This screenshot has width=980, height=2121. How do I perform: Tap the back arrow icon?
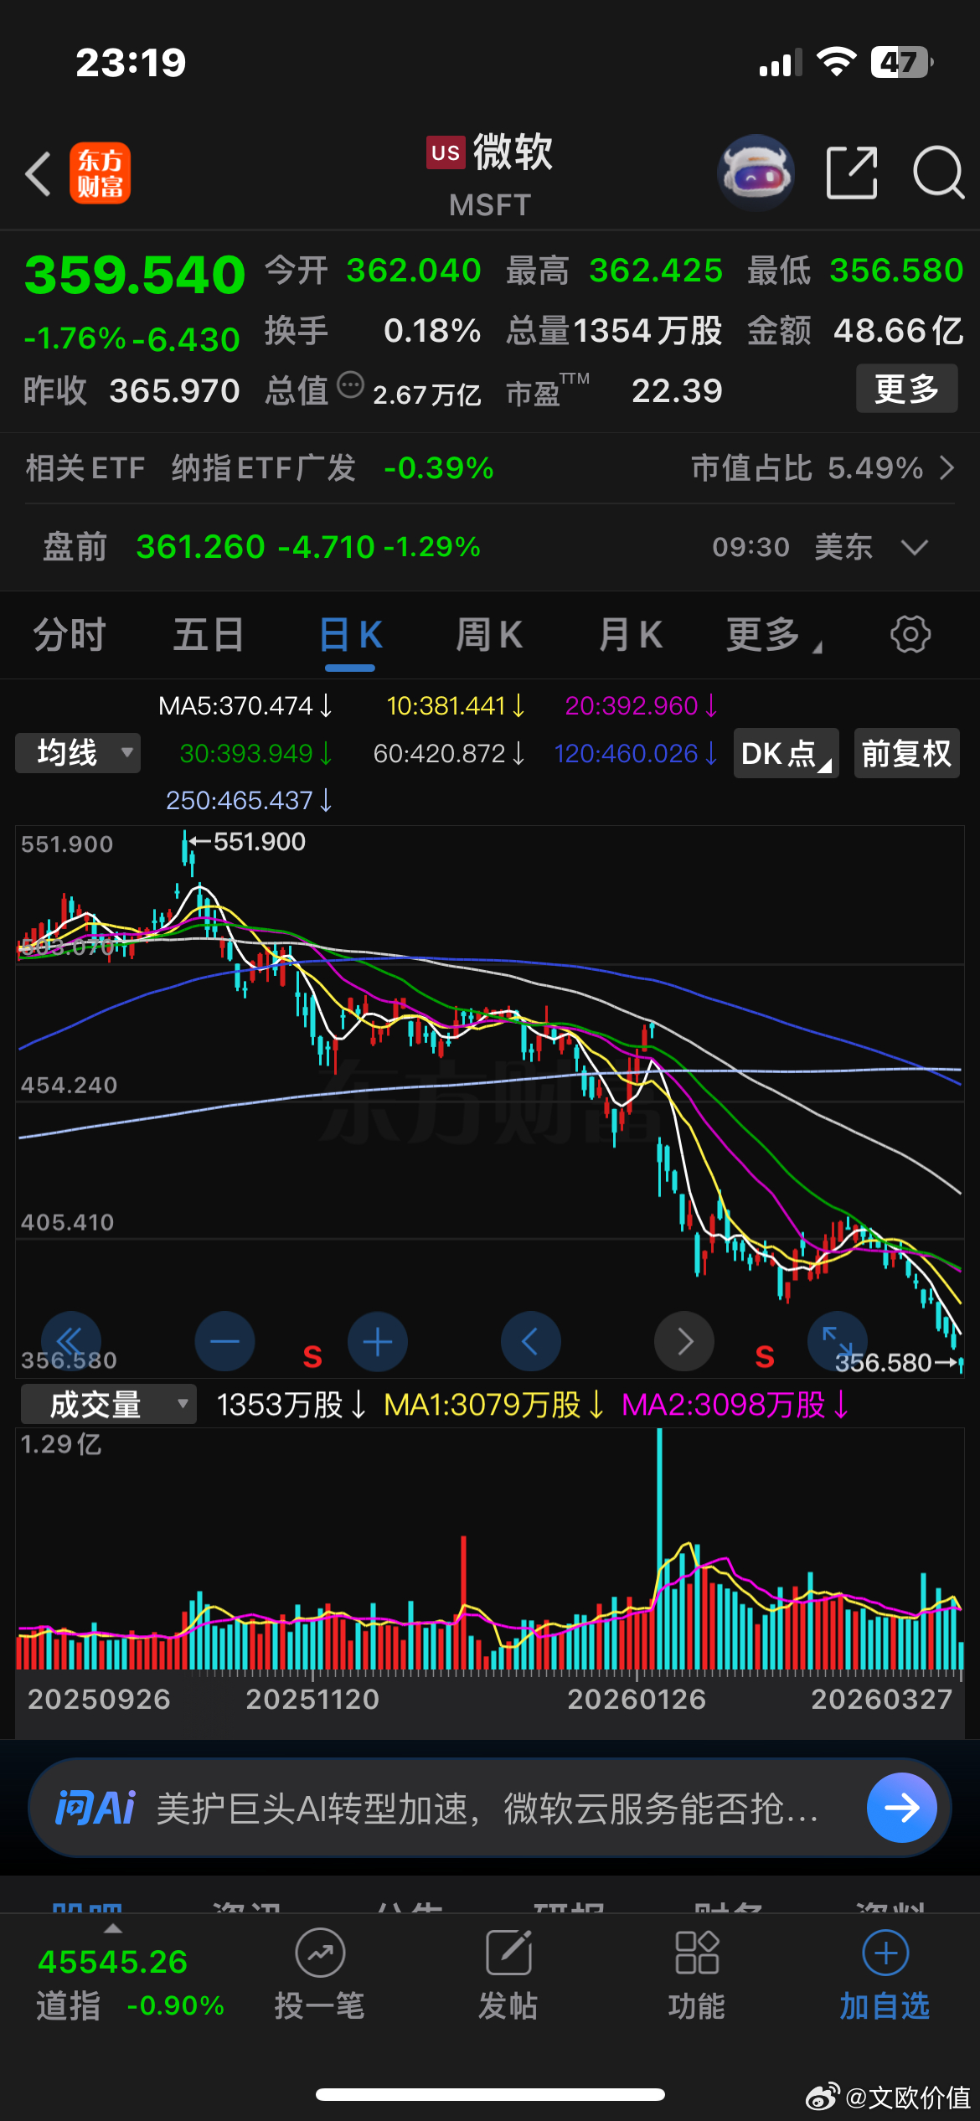click(39, 173)
